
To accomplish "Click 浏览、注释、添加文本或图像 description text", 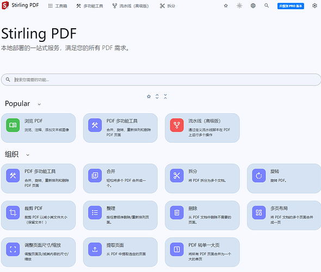I will coord(47,130).
